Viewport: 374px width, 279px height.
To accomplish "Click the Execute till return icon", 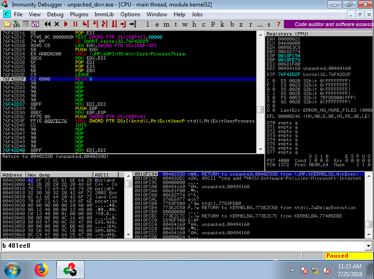I will click(x=123, y=24).
